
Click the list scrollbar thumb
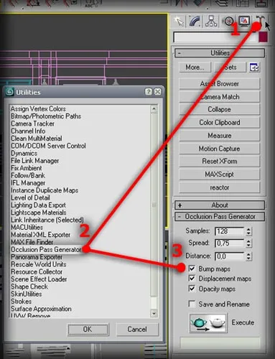[154, 205]
